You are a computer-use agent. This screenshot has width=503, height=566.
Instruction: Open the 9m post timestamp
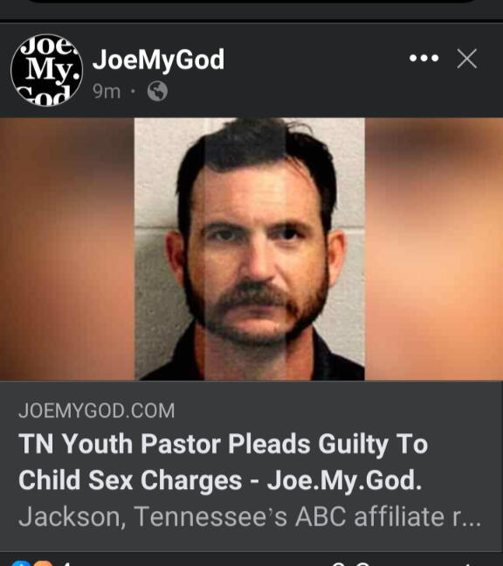coord(107,92)
